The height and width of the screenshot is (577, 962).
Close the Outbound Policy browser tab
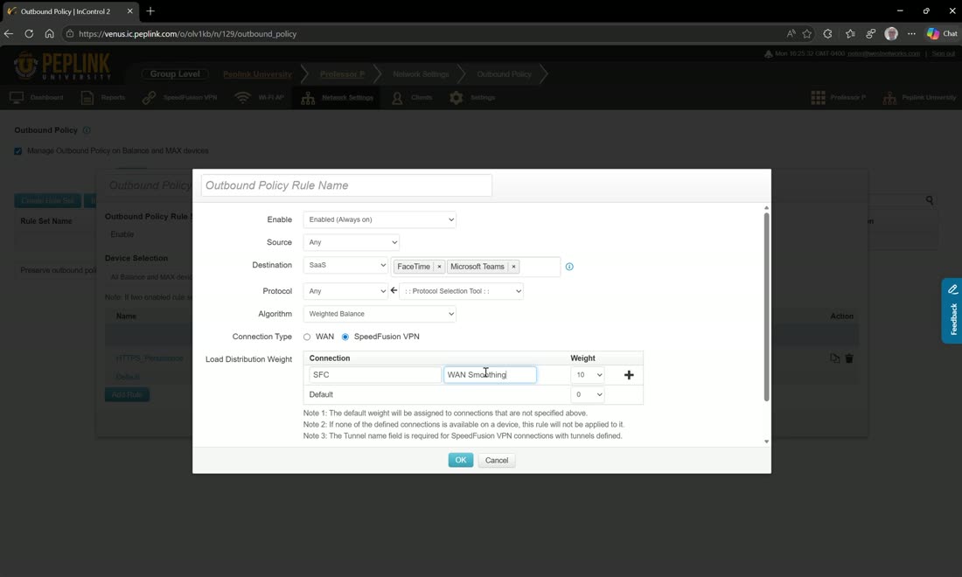click(129, 11)
